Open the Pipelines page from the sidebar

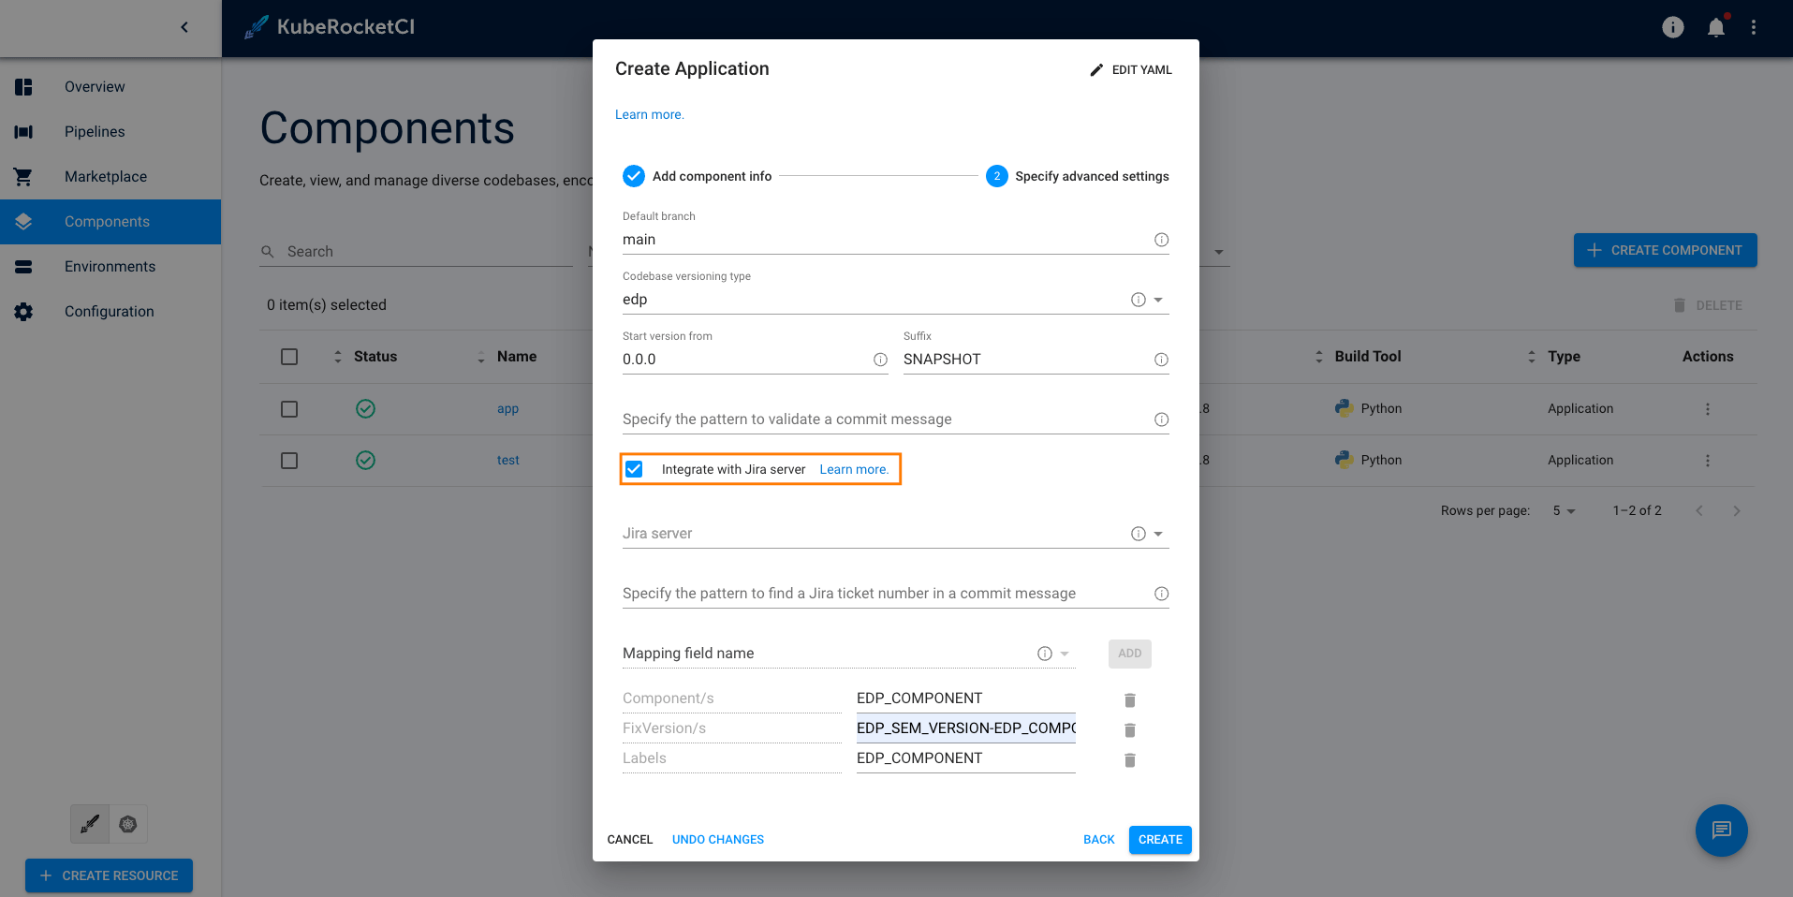(x=95, y=131)
